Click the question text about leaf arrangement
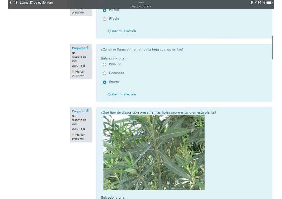Viewport: 282px width, 199px height. pyautogui.click(x=158, y=112)
